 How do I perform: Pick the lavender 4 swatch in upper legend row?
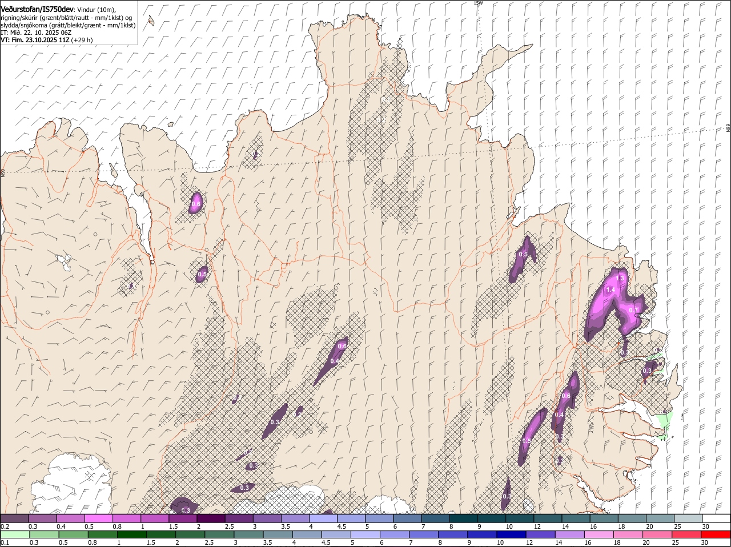click(323, 518)
